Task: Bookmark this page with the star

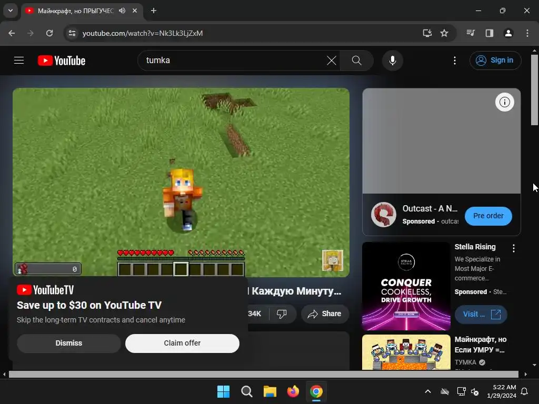Action: 444,33
